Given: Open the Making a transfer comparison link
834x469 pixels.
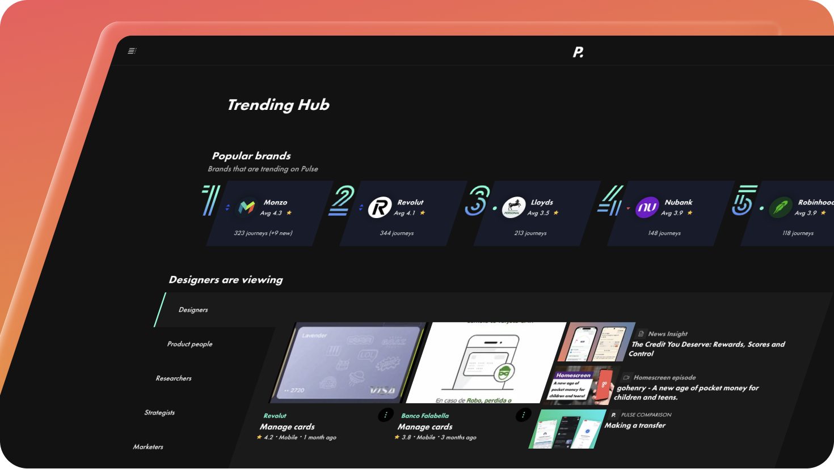Looking at the screenshot, I should click(x=635, y=425).
